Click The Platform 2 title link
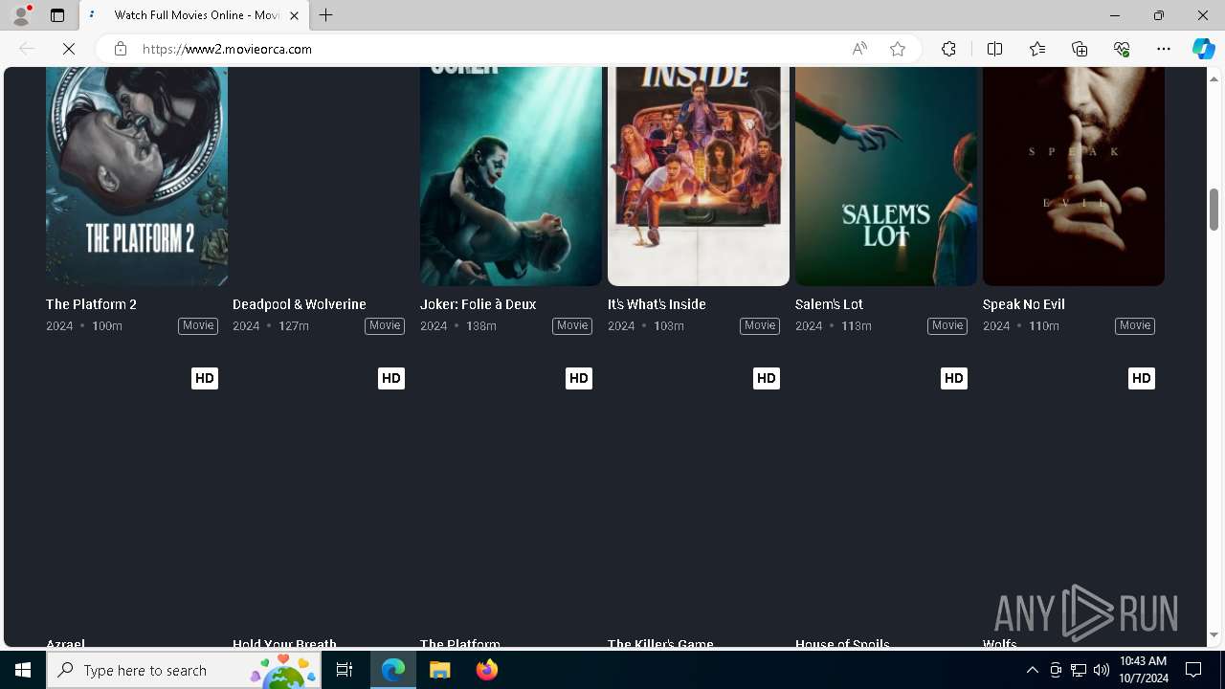Image resolution: width=1225 pixels, height=689 pixels. tap(91, 304)
